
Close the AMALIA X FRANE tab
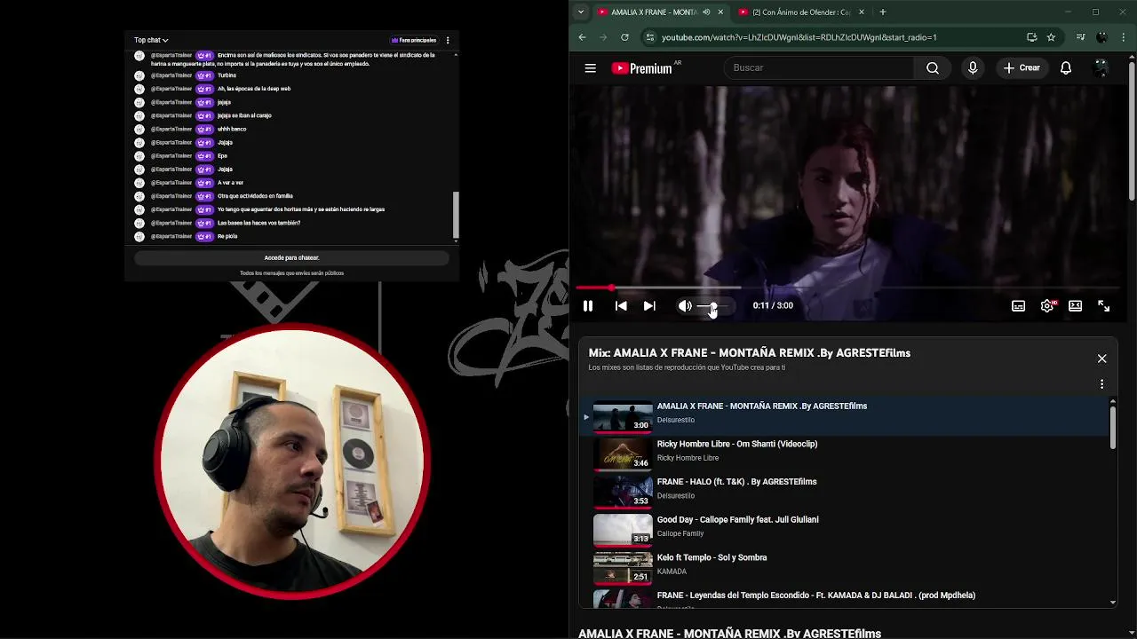tap(720, 12)
